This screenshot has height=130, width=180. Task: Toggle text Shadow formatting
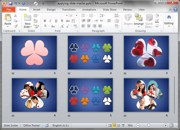[x=62, y=21]
